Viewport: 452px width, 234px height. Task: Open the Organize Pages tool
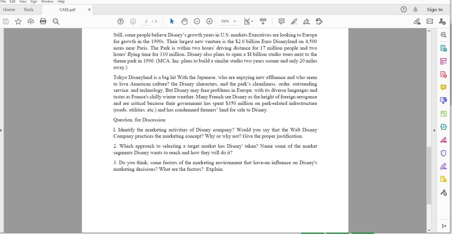point(443,61)
